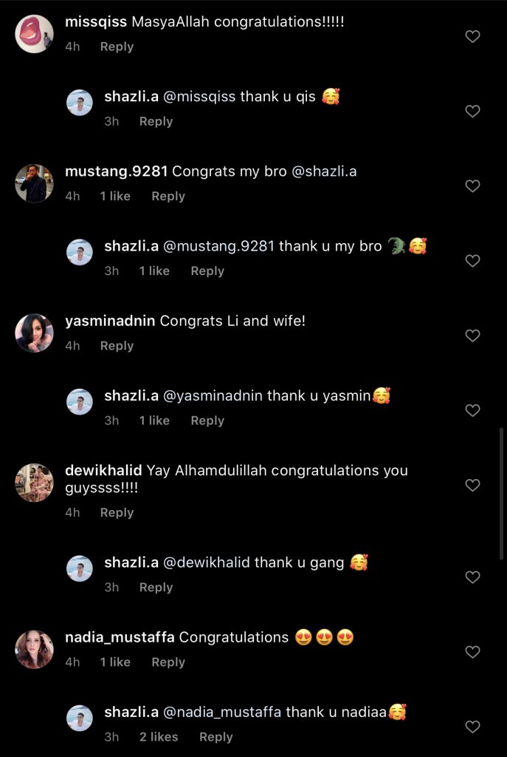Open mustang.9281's profile avatar
Viewport: 507px width, 757px height.
(x=34, y=183)
